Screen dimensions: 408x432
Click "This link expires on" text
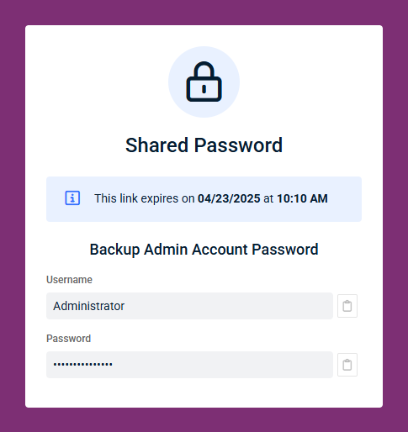click(145, 198)
